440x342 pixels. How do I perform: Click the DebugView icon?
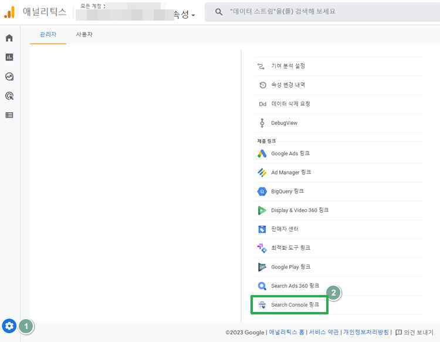(x=262, y=123)
